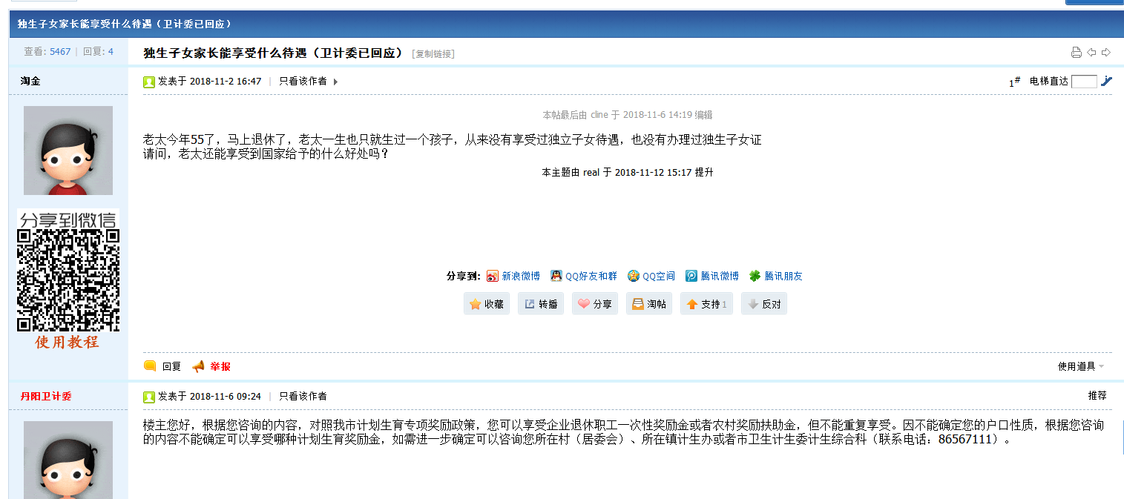Click the post icon before 2018-11-6 09:24
Image resolution: width=1124 pixels, height=499 pixels.
pos(149,397)
